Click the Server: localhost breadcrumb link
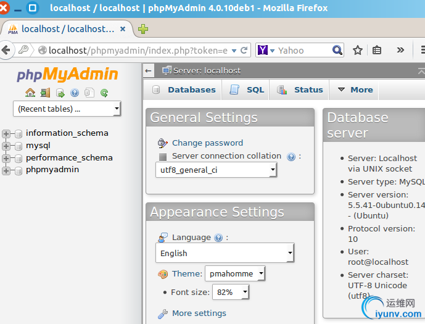Screen dimensions: 425x324 pos(207,71)
